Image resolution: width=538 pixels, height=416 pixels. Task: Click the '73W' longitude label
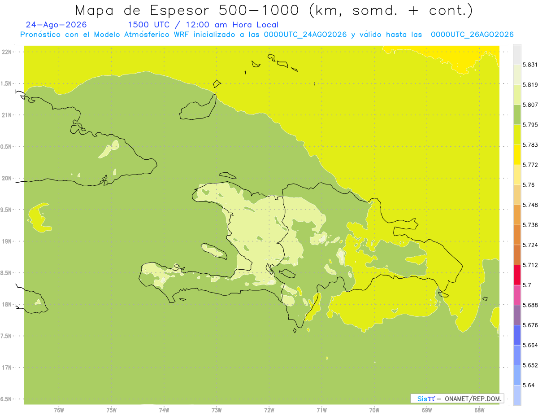click(x=217, y=410)
